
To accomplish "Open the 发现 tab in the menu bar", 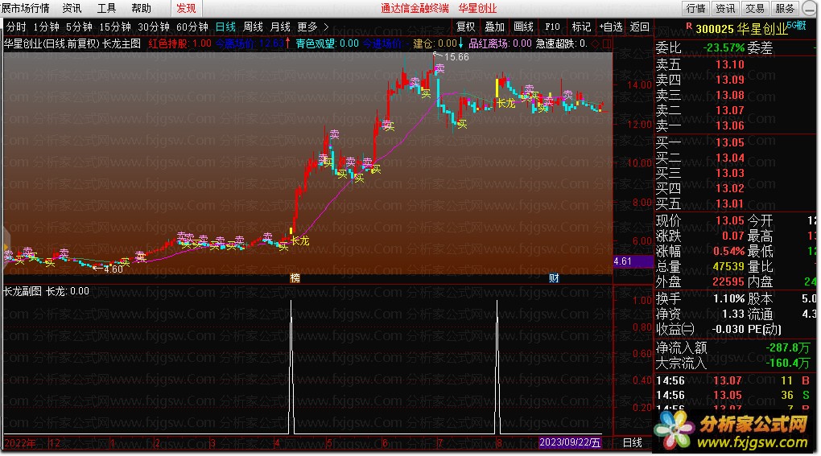I will [186, 8].
